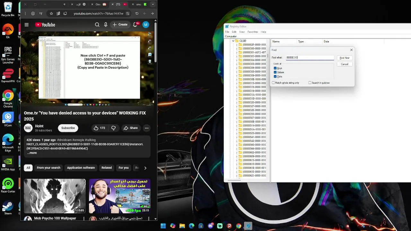
Task: Bookmark page with the star icon
Action: pyautogui.click(x=51, y=13)
